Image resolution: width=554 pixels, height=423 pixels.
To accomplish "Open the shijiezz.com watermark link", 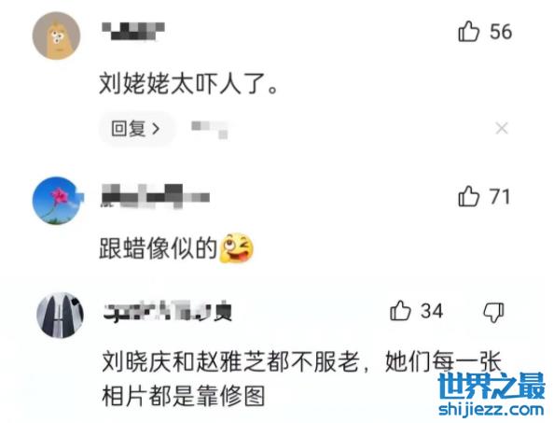I will [492, 410].
